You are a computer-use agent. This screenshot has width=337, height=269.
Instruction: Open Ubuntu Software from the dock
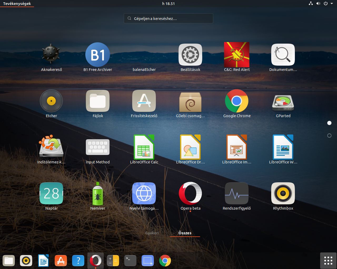(61, 261)
